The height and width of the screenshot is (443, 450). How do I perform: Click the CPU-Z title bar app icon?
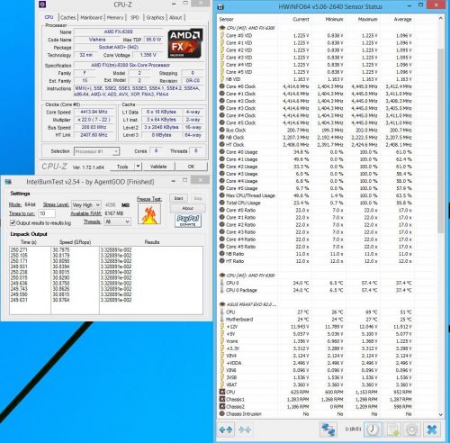tap(42, 5)
